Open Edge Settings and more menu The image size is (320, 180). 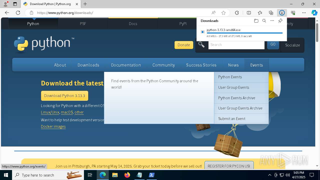point(304,13)
